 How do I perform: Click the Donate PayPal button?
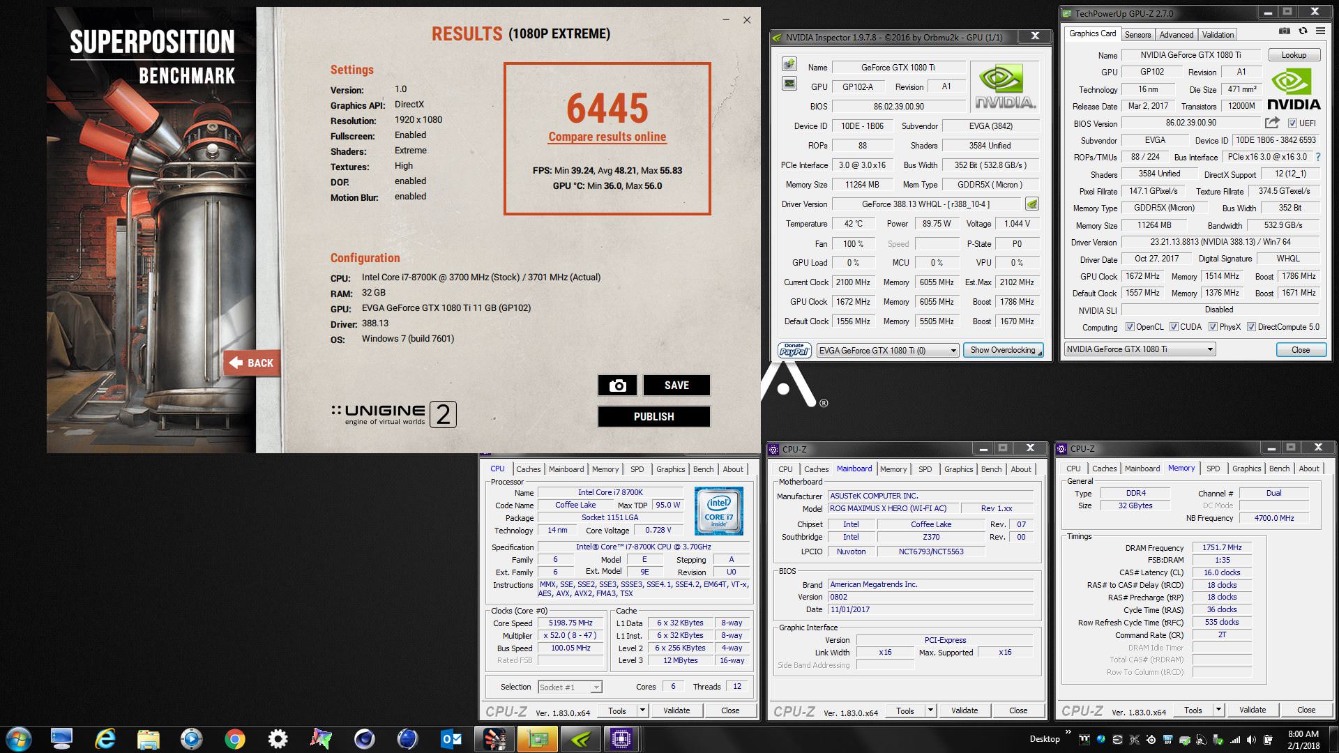tap(794, 350)
